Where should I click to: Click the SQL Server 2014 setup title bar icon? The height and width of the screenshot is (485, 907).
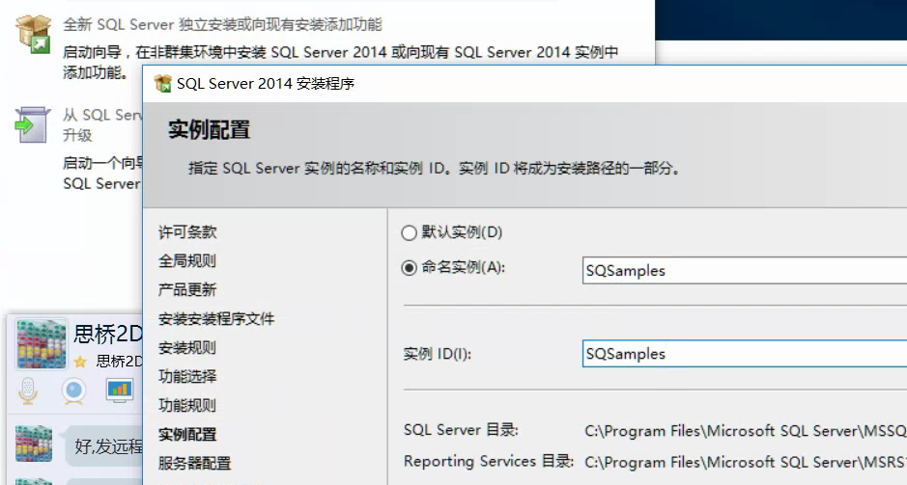point(162,84)
